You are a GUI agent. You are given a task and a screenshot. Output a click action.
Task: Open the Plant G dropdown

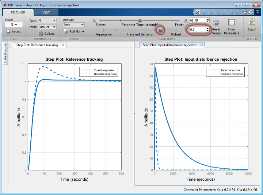pyautogui.click(x=14, y=25)
